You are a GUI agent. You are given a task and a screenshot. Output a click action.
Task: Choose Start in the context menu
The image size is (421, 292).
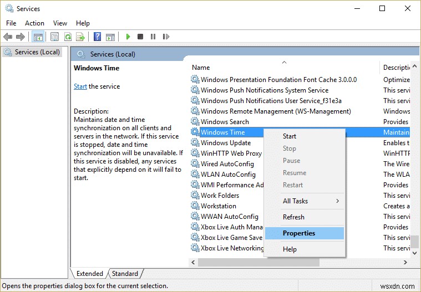[305, 136]
